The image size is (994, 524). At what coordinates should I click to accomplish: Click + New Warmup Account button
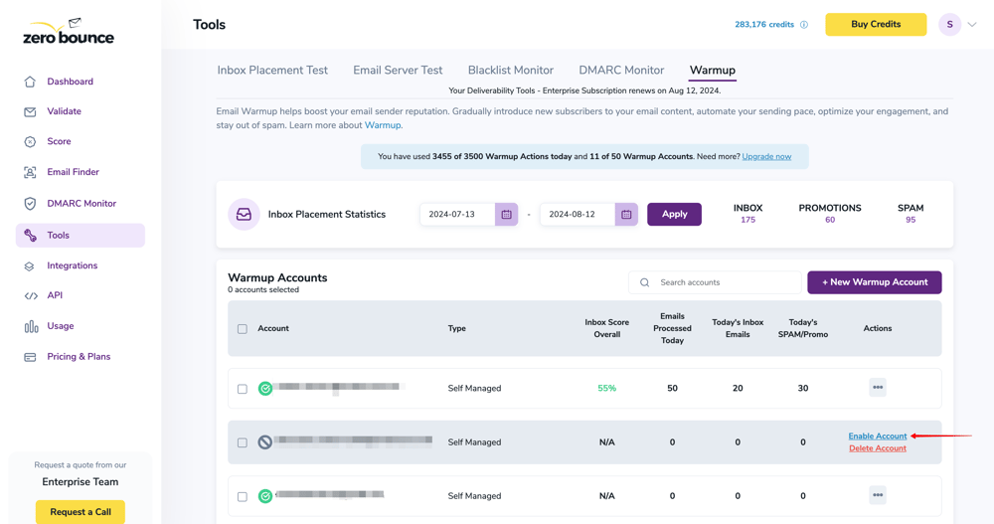[x=874, y=282]
